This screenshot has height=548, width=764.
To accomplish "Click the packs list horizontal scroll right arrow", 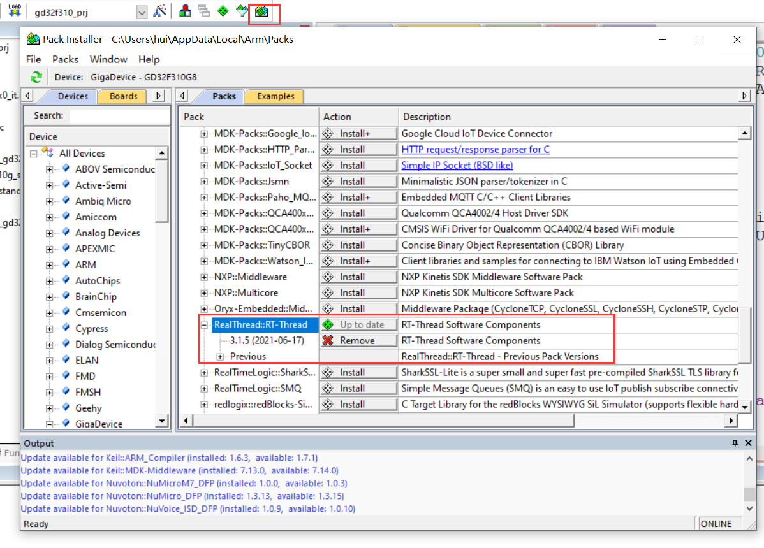I will tap(731, 421).
